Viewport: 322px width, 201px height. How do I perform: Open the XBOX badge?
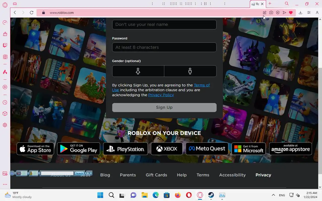167,149
